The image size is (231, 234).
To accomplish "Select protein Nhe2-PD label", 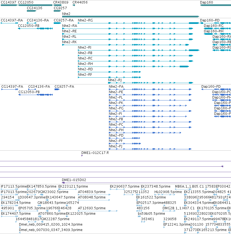I will coord(116,135).
